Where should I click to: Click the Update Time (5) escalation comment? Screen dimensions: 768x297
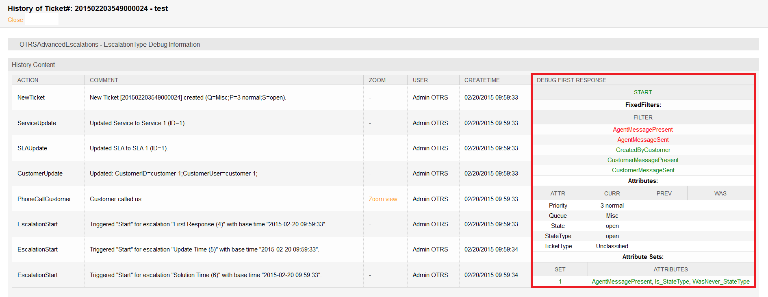click(x=204, y=249)
